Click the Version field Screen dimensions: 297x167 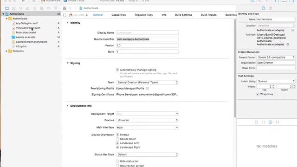[x=147, y=45]
